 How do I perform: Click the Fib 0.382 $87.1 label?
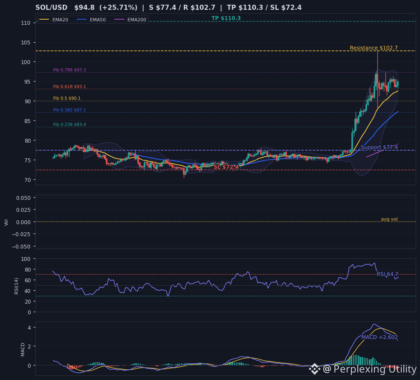point(70,110)
